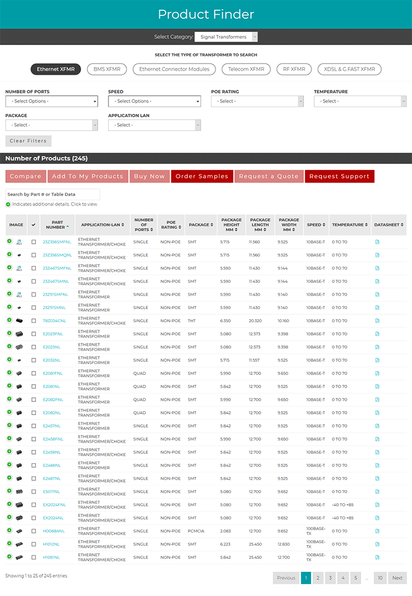The height and width of the screenshot is (596, 412).
Task: Open the Speed filter dropdown
Action: [154, 101]
